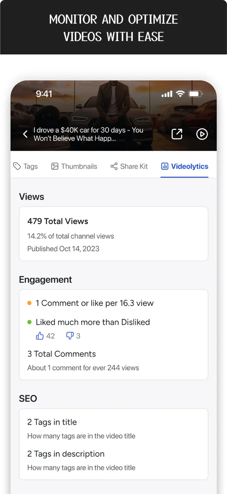Tap the 9:41 clock in status bar
The height and width of the screenshot is (494, 227).
(44, 94)
